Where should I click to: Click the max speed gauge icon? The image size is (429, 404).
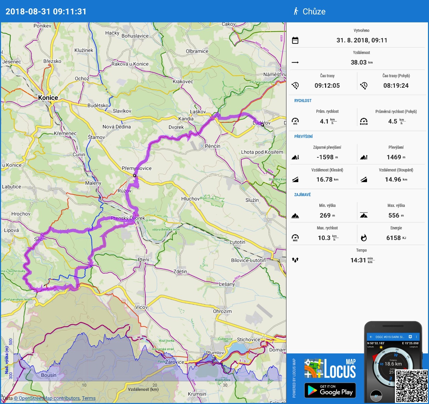(x=295, y=238)
